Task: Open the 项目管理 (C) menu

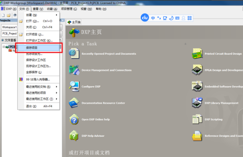Action: coord(69,9)
